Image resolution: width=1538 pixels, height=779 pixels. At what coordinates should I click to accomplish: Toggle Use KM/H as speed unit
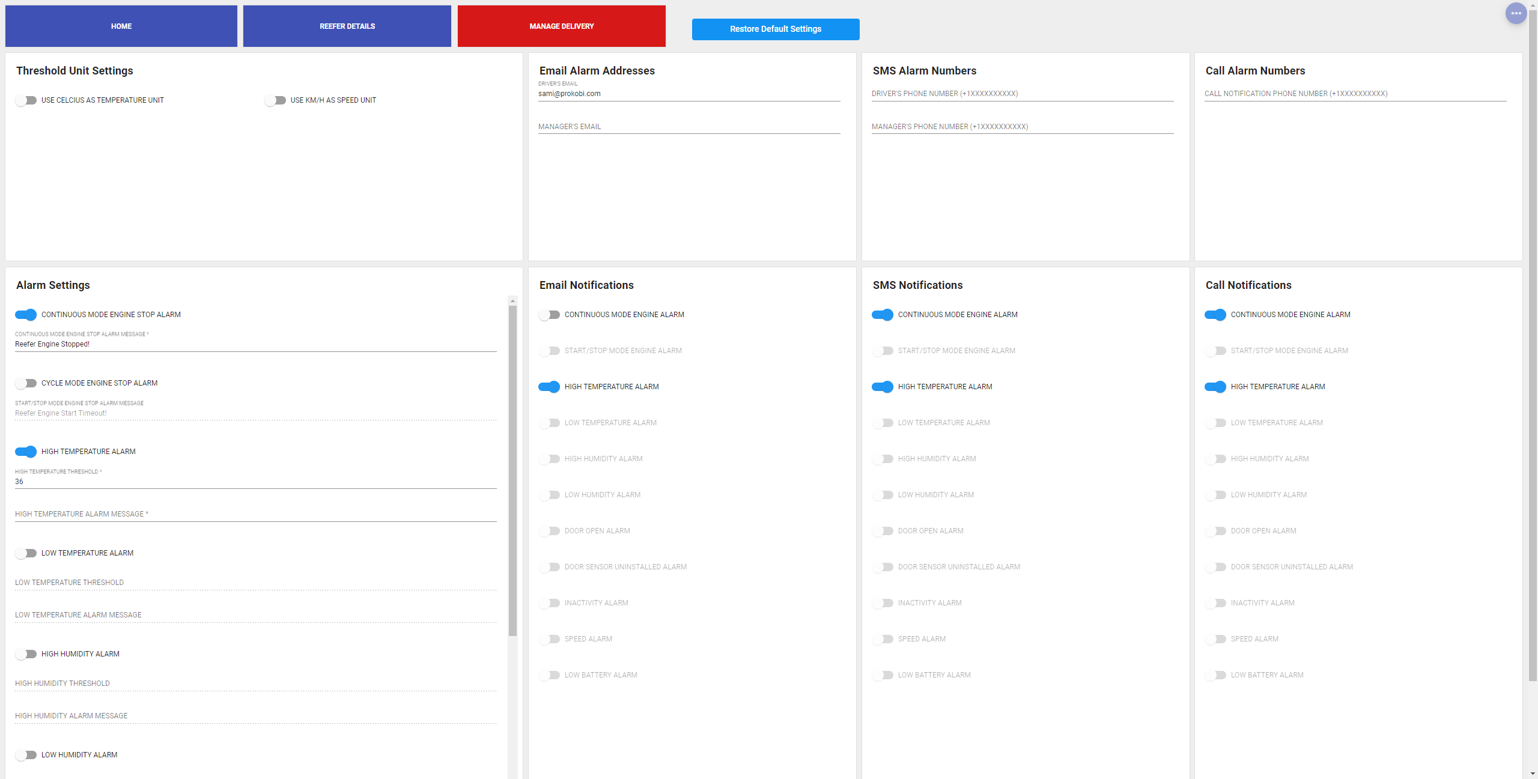tap(275, 100)
